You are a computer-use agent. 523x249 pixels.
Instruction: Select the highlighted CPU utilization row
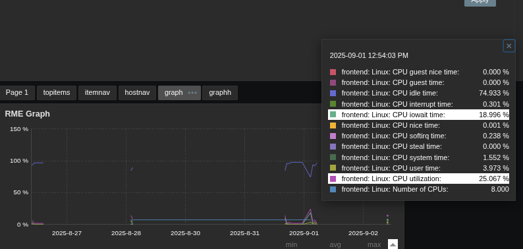pos(419,179)
